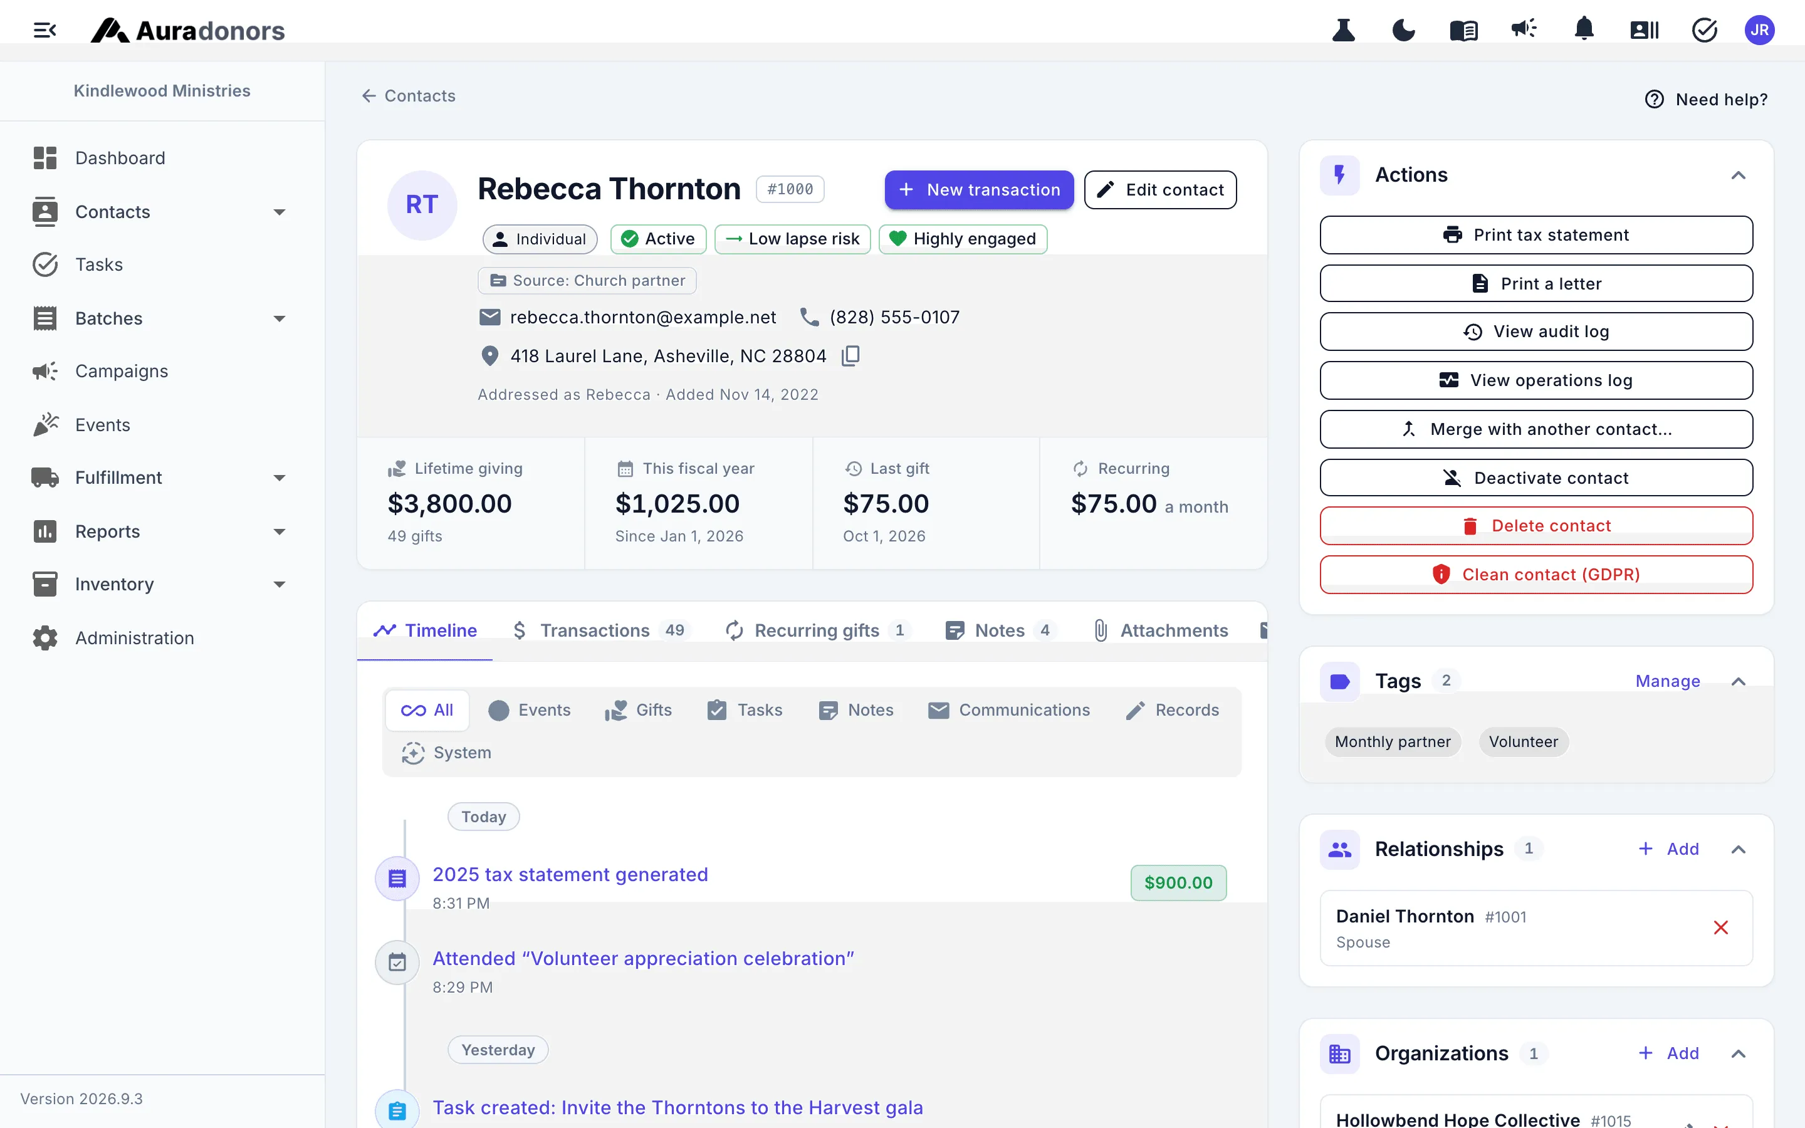Click the New transaction button
This screenshot has height=1128, width=1805.
point(978,189)
